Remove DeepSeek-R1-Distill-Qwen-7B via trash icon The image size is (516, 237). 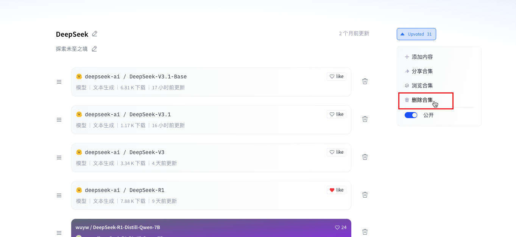[365, 232]
